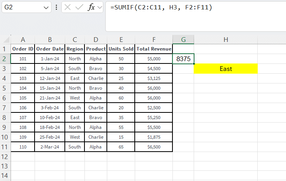Expand the Name Box dropdown arrow
This screenshot has height=181, width=286.
46,8
